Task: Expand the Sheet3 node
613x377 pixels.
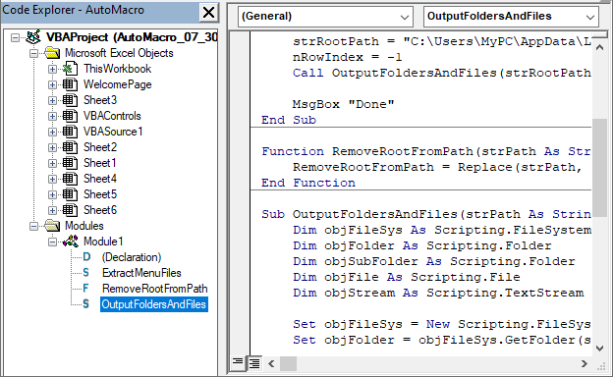Action: (x=52, y=100)
